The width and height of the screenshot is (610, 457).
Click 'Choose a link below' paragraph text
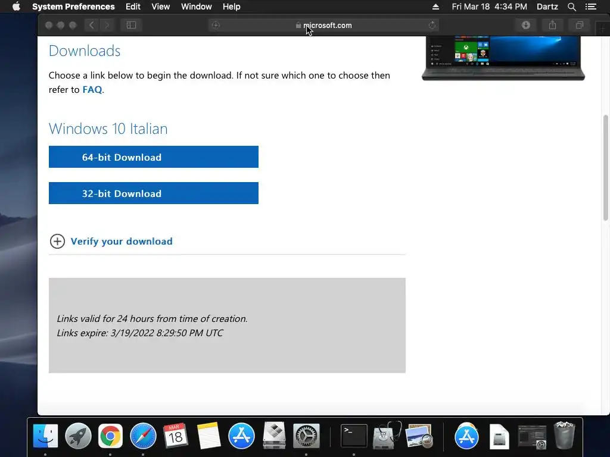(x=219, y=82)
